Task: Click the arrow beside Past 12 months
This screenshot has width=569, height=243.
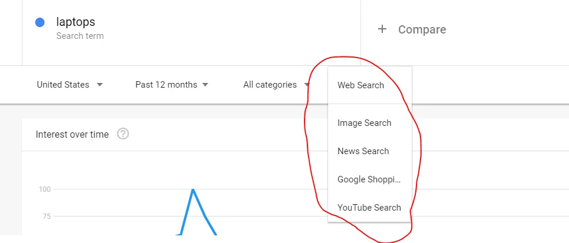Action: [205, 85]
